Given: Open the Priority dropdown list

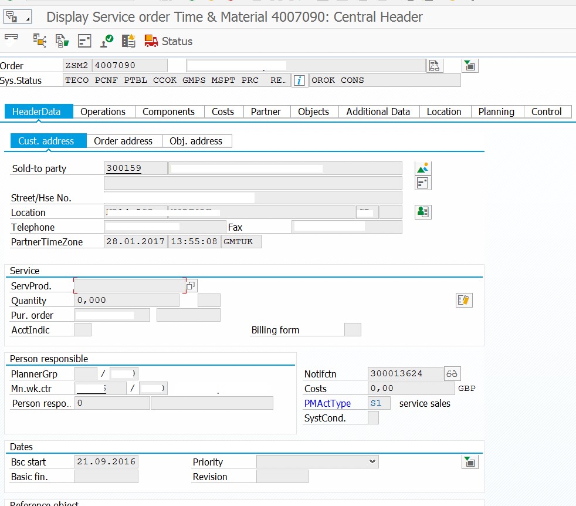Looking at the screenshot, I should [x=372, y=462].
